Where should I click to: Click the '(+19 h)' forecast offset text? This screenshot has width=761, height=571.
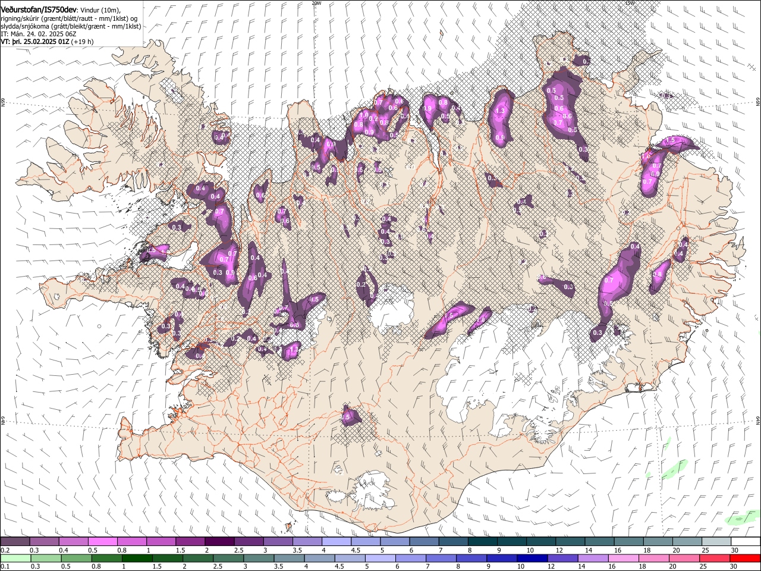tap(82, 42)
